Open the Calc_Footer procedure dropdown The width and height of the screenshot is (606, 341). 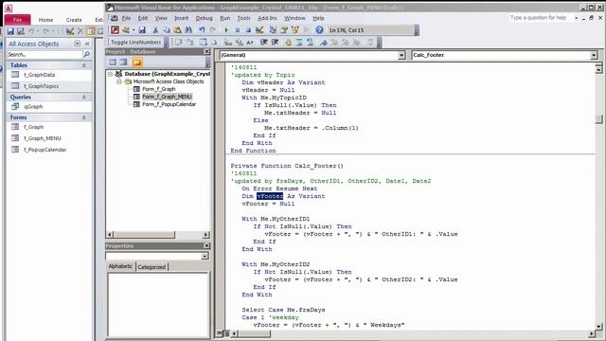click(594, 55)
